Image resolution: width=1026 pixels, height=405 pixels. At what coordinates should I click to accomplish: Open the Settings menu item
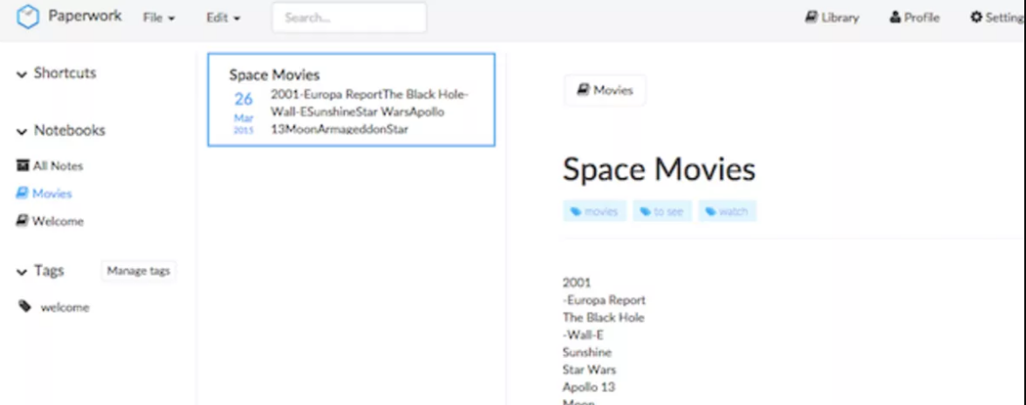(x=997, y=17)
